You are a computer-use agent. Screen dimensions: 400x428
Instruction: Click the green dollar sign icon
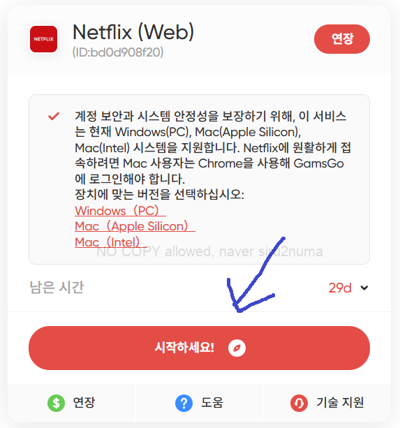(x=56, y=403)
